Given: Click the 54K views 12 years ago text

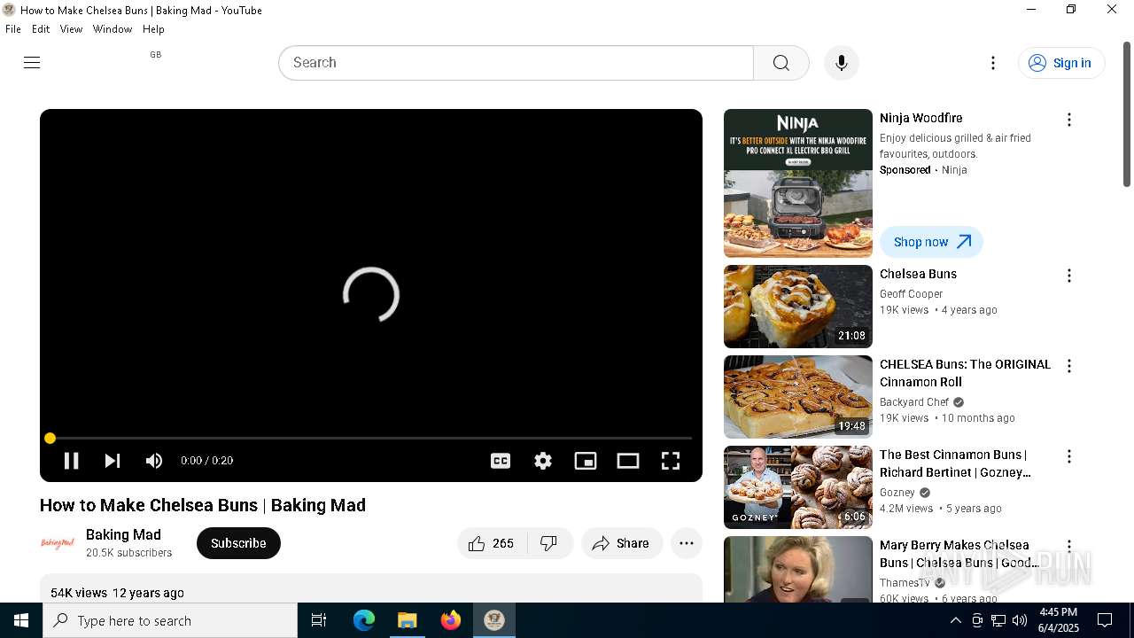Looking at the screenshot, I should coord(117,593).
